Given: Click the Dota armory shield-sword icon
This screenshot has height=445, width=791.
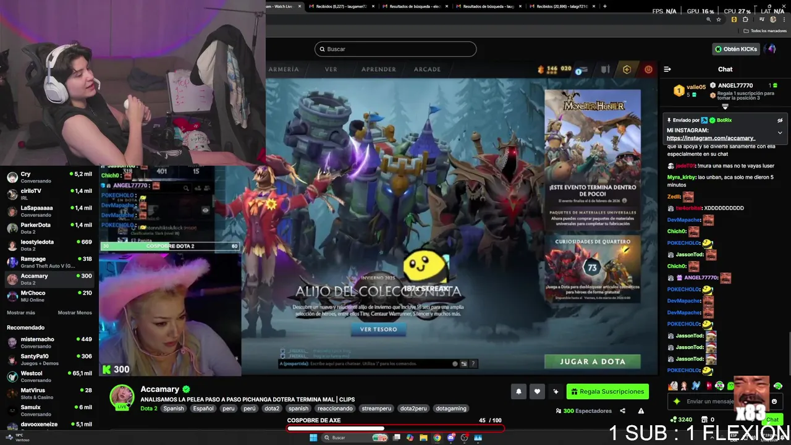Looking at the screenshot, I should tap(606, 70).
